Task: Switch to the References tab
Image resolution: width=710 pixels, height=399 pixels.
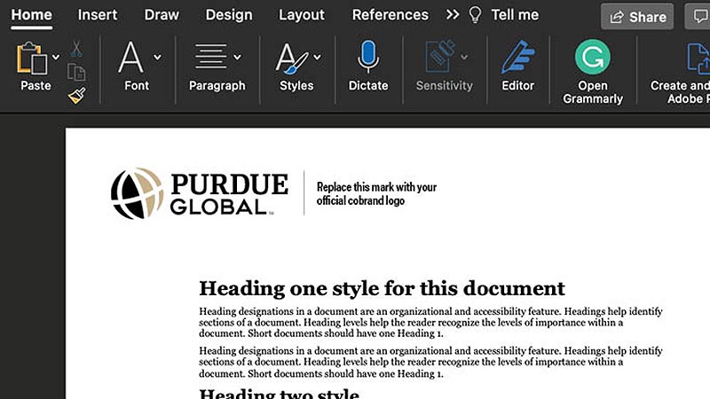Action: click(390, 15)
